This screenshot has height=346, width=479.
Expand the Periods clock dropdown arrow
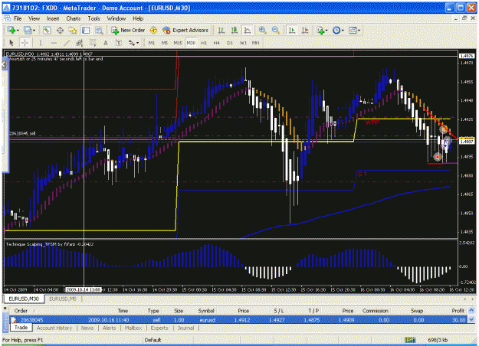point(343,31)
